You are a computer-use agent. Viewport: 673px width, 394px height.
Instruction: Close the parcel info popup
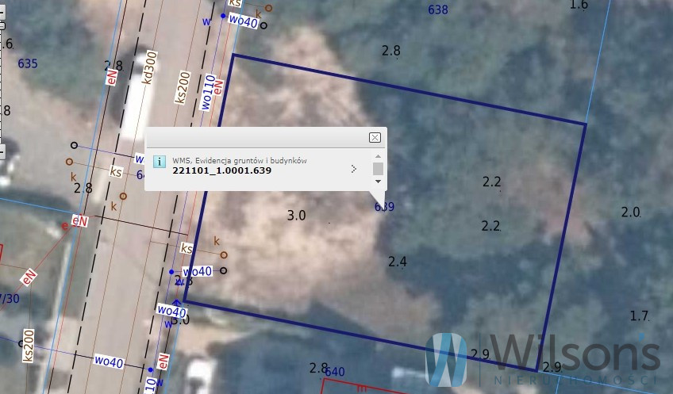375,137
